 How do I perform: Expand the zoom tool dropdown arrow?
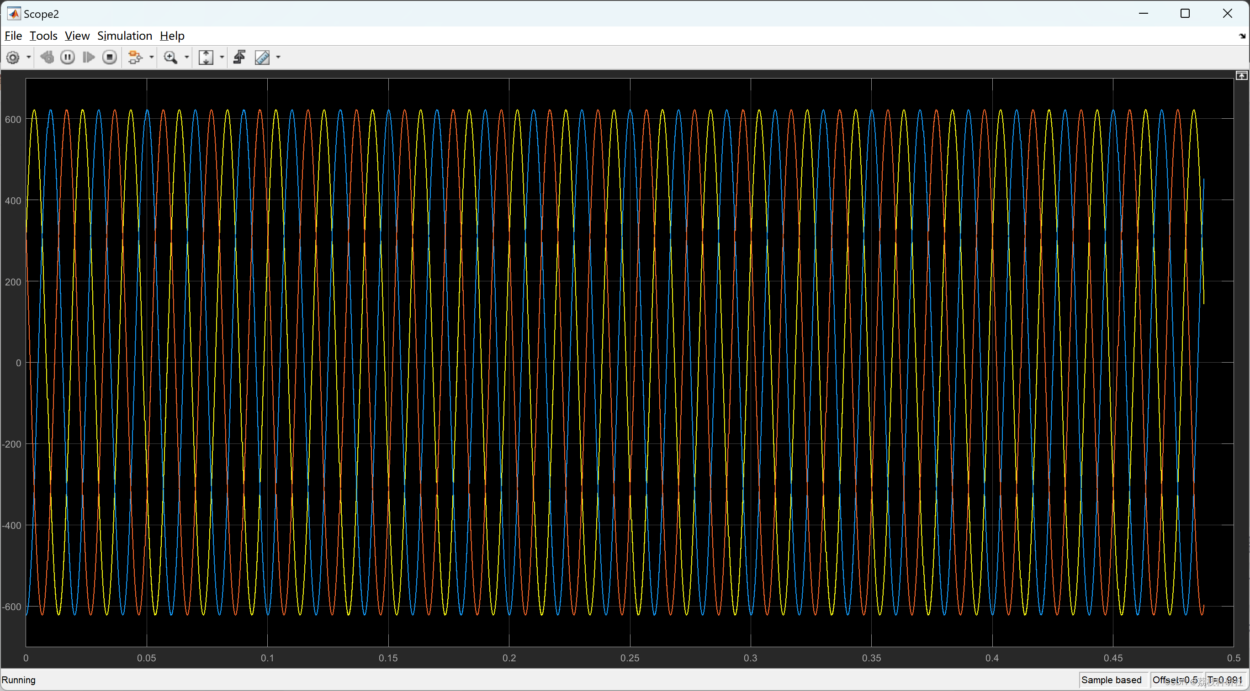187,58
